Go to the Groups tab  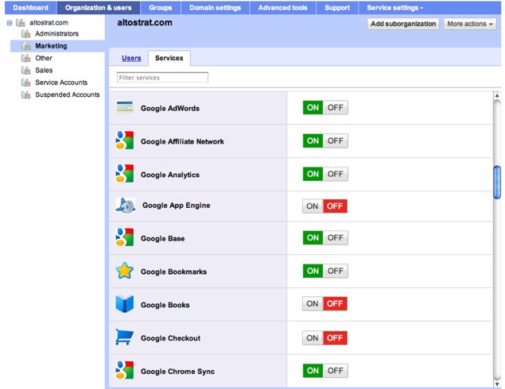(x=161, y=8)
